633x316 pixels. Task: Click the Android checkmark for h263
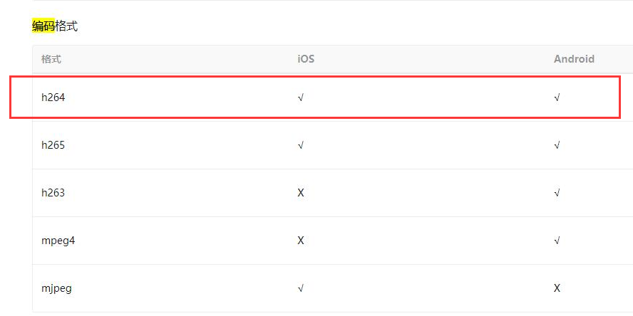[557, 193]
